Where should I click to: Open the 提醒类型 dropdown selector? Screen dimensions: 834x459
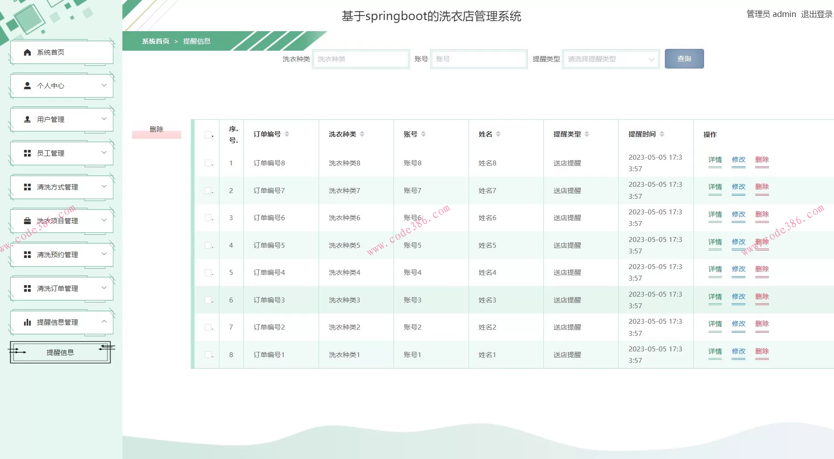coord(611,59)
